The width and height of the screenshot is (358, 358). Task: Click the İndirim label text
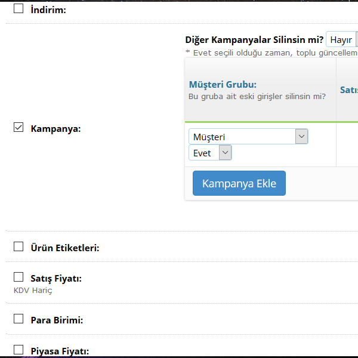(48, 10)
